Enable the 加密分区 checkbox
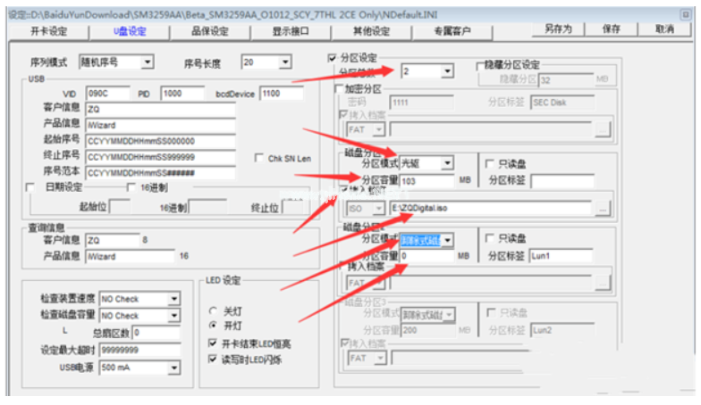Viewport: 701px width, 405px height. click(x=340, y=89)
